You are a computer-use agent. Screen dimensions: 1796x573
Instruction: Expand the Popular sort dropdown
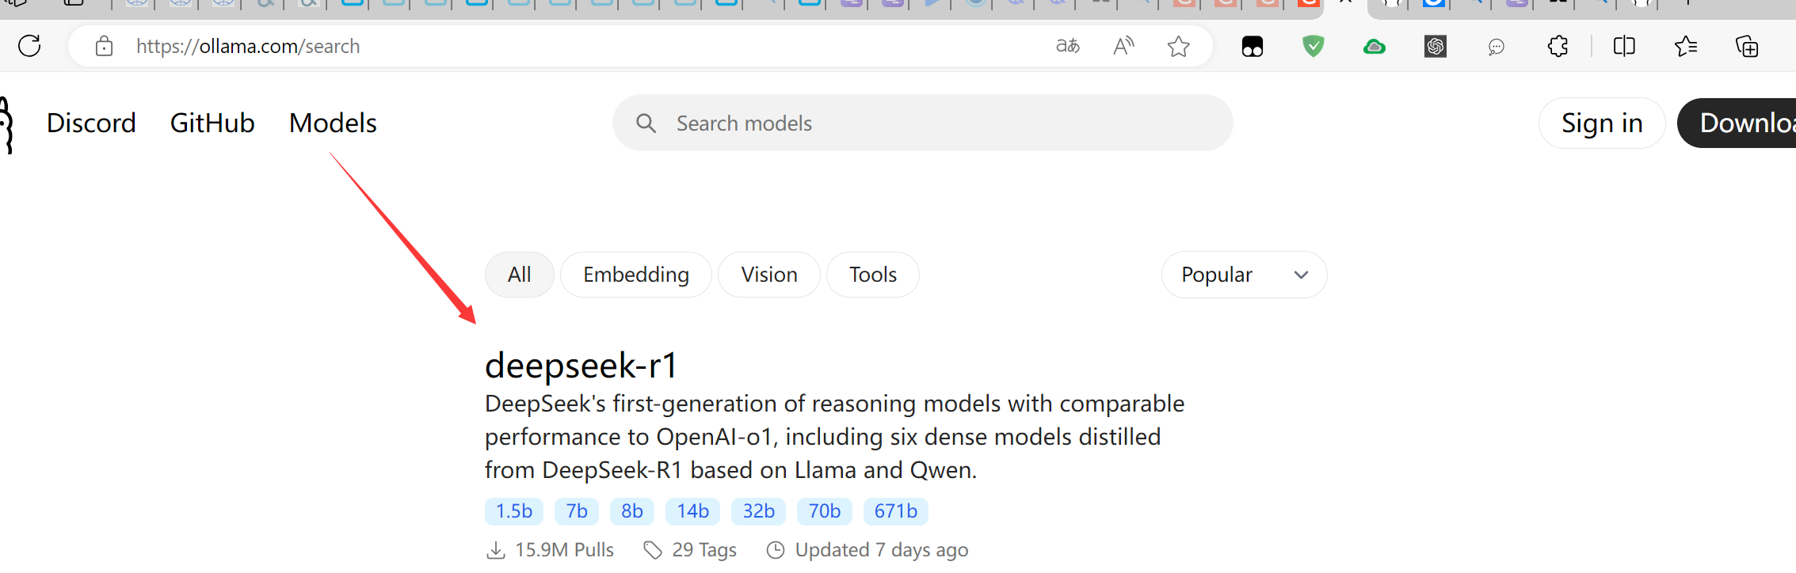1244,275
